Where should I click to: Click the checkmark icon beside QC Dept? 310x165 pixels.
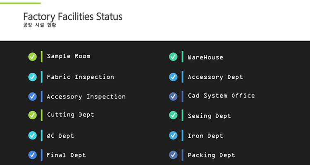(32, 135)
